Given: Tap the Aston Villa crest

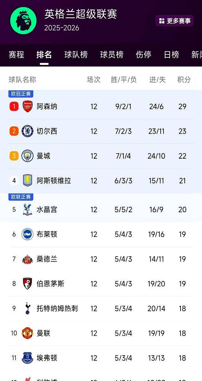Looking at the screenshot, I should [27, 181].
